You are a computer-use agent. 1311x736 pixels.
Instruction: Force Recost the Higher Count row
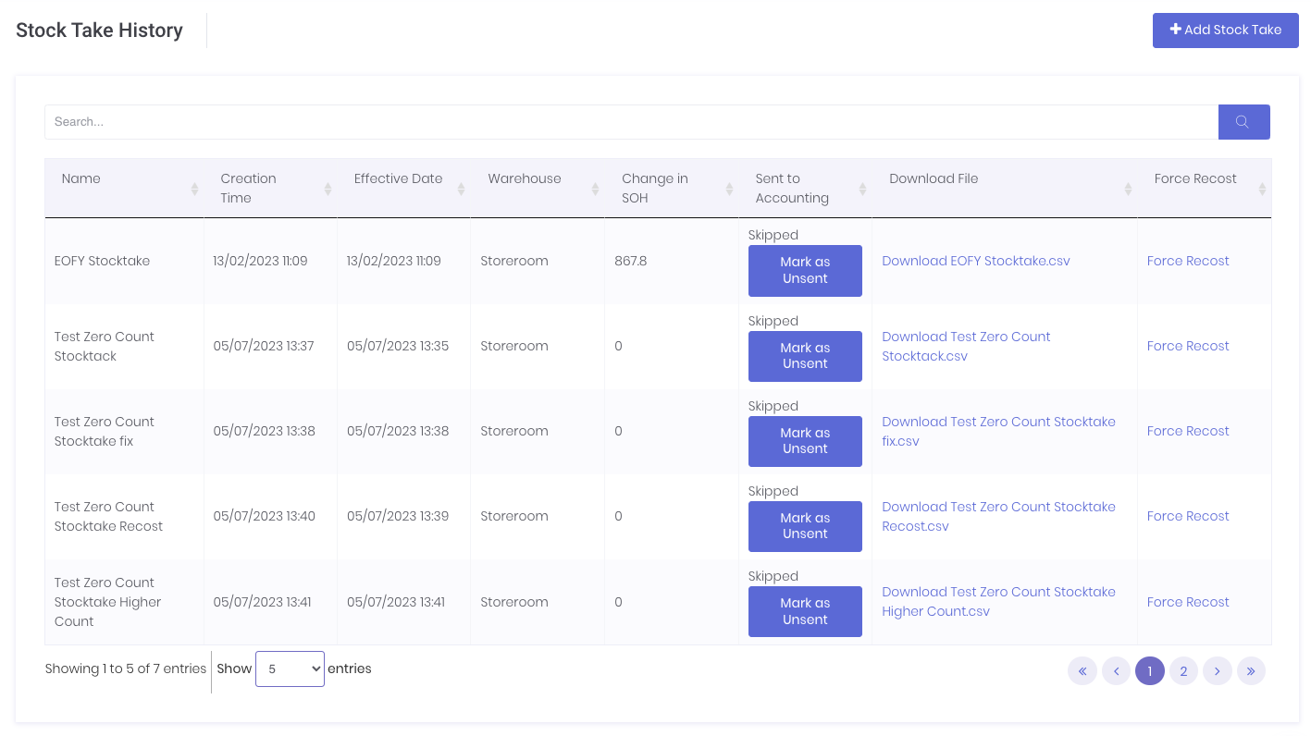pyautogui.click(x=1188, y=602)
